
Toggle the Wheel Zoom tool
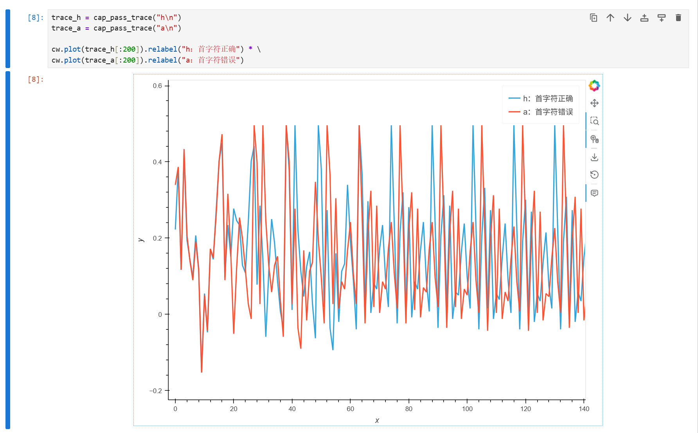pos(594,139)
